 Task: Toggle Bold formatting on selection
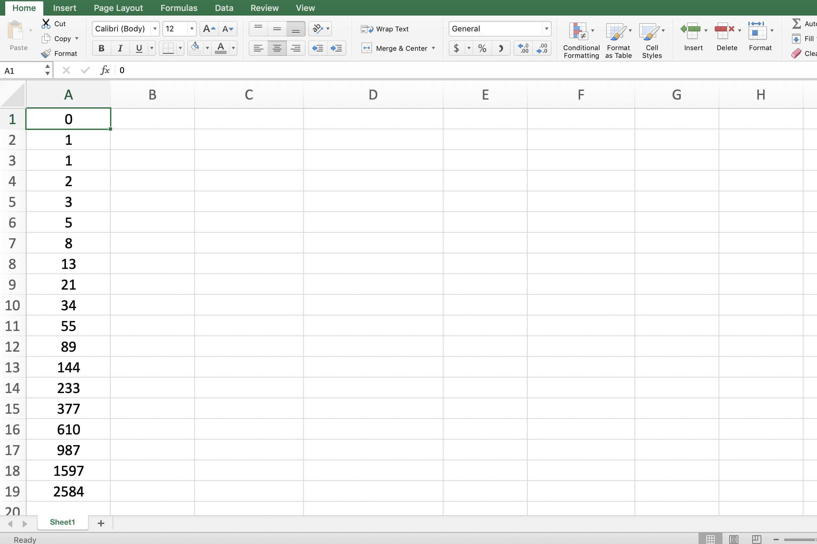[101, 48]
